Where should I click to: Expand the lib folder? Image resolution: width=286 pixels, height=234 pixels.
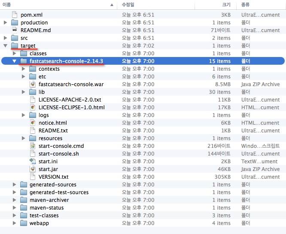coord(23,92)
